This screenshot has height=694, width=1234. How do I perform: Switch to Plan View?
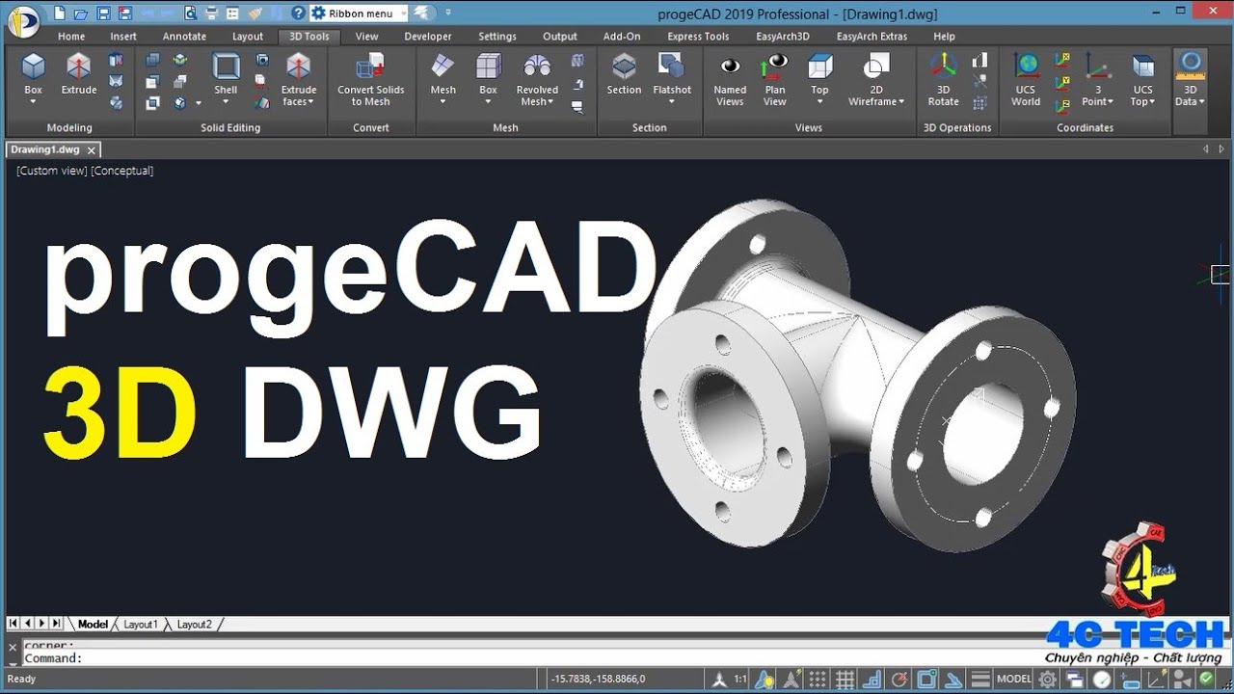(x=775, y=79)
